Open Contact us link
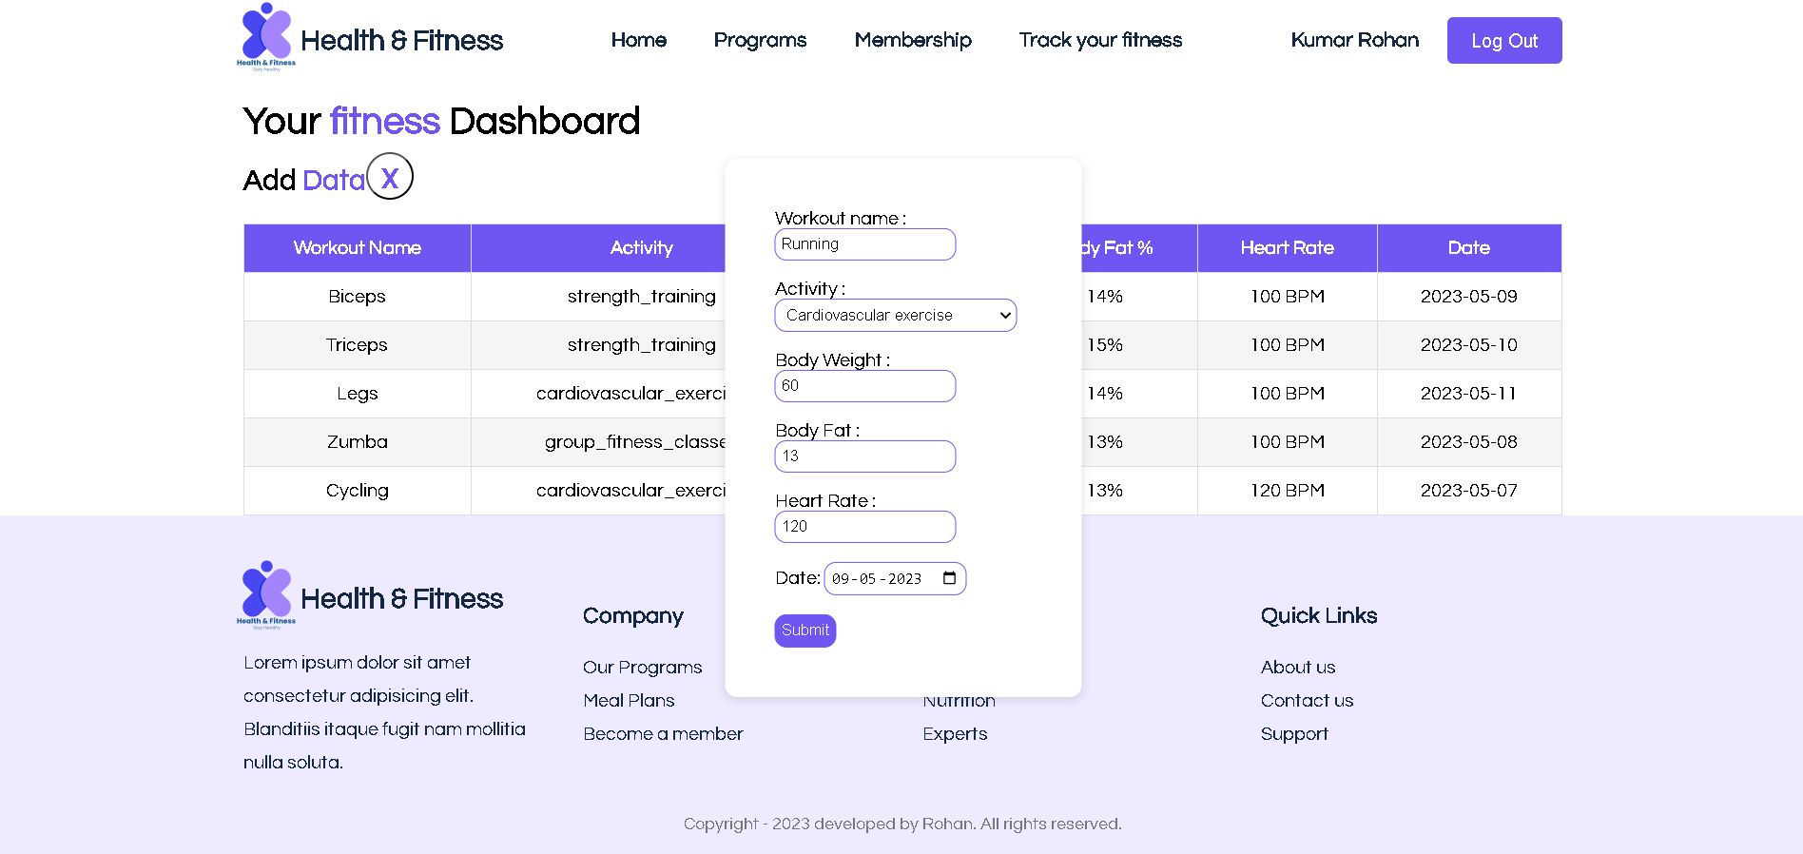Image resolution: width=1803 pixels, height=854 pixels. point(1307,701)
